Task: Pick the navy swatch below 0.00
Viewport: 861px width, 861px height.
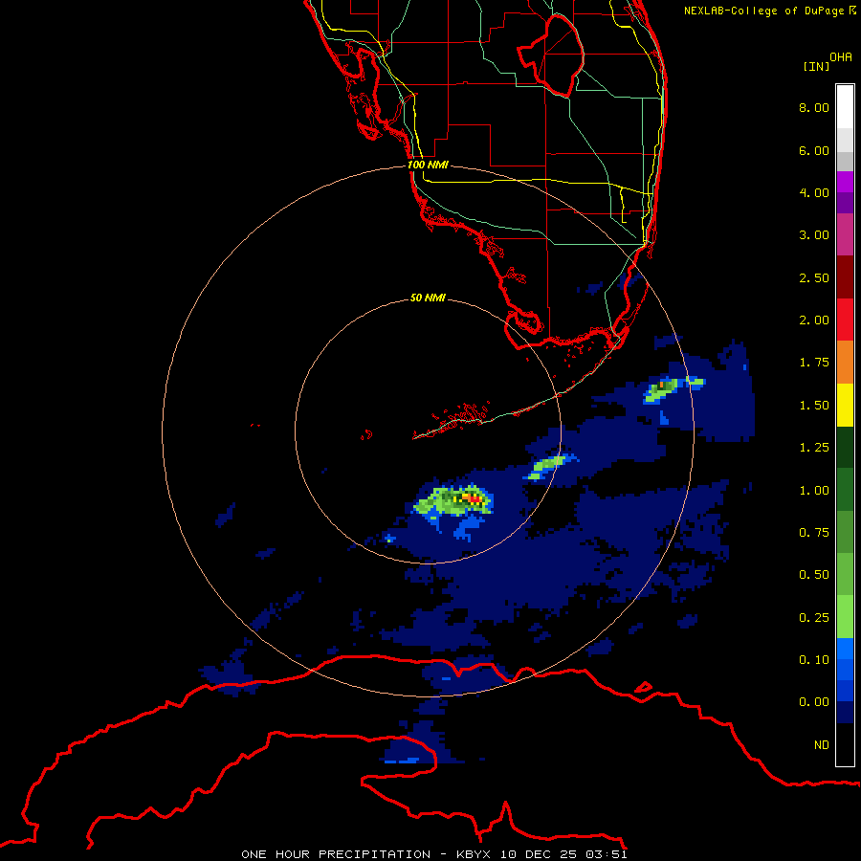Action: coord(845,712)
